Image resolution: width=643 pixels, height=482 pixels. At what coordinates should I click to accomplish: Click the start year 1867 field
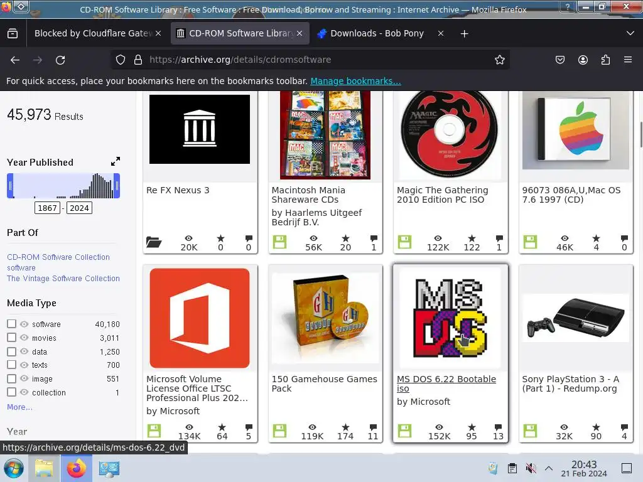click(47, 208)
